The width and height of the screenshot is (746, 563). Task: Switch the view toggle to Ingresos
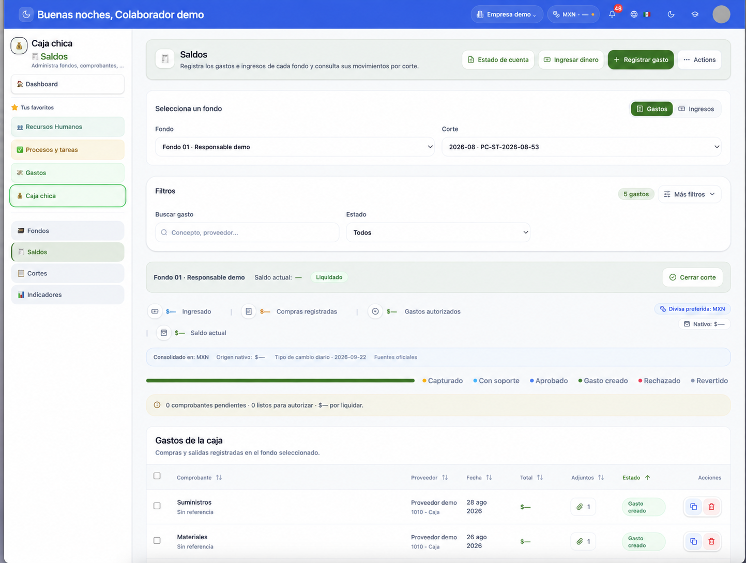coord(696,109)
